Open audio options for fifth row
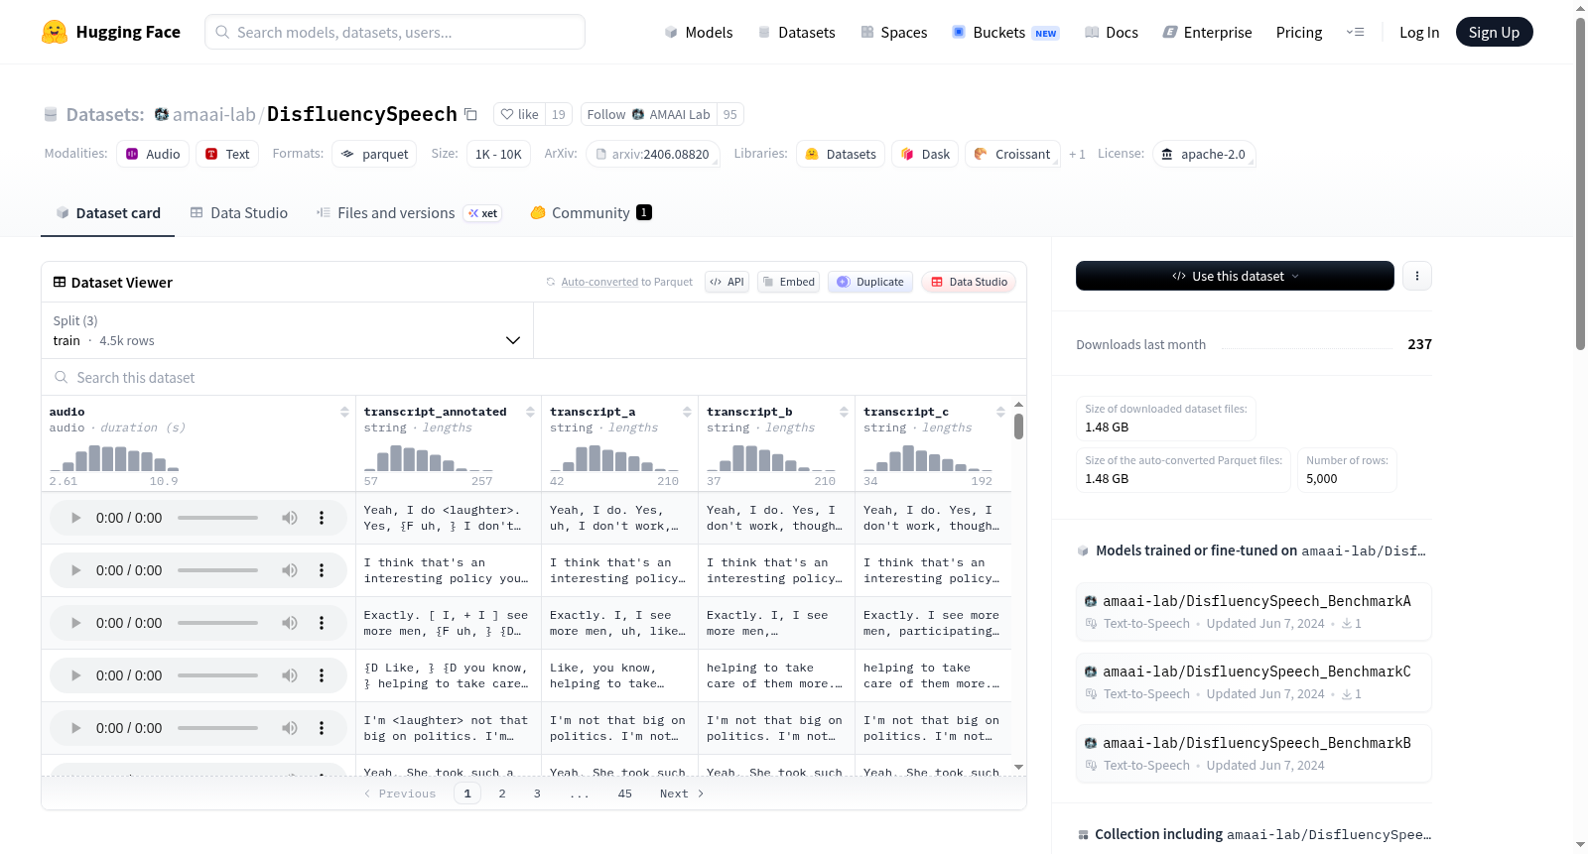Image resolution: width=1588 pixels, height=854 pixels. click(x=321, y=728)
